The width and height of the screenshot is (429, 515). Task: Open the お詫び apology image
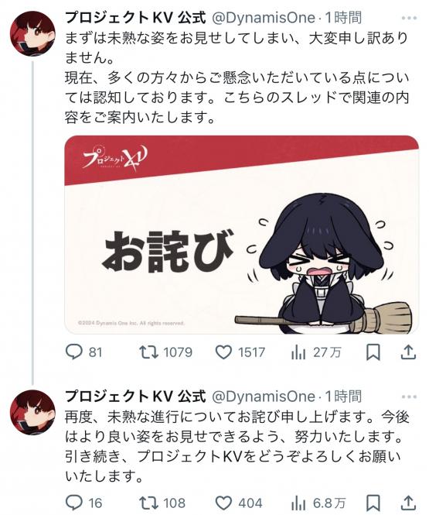[241, 235]
